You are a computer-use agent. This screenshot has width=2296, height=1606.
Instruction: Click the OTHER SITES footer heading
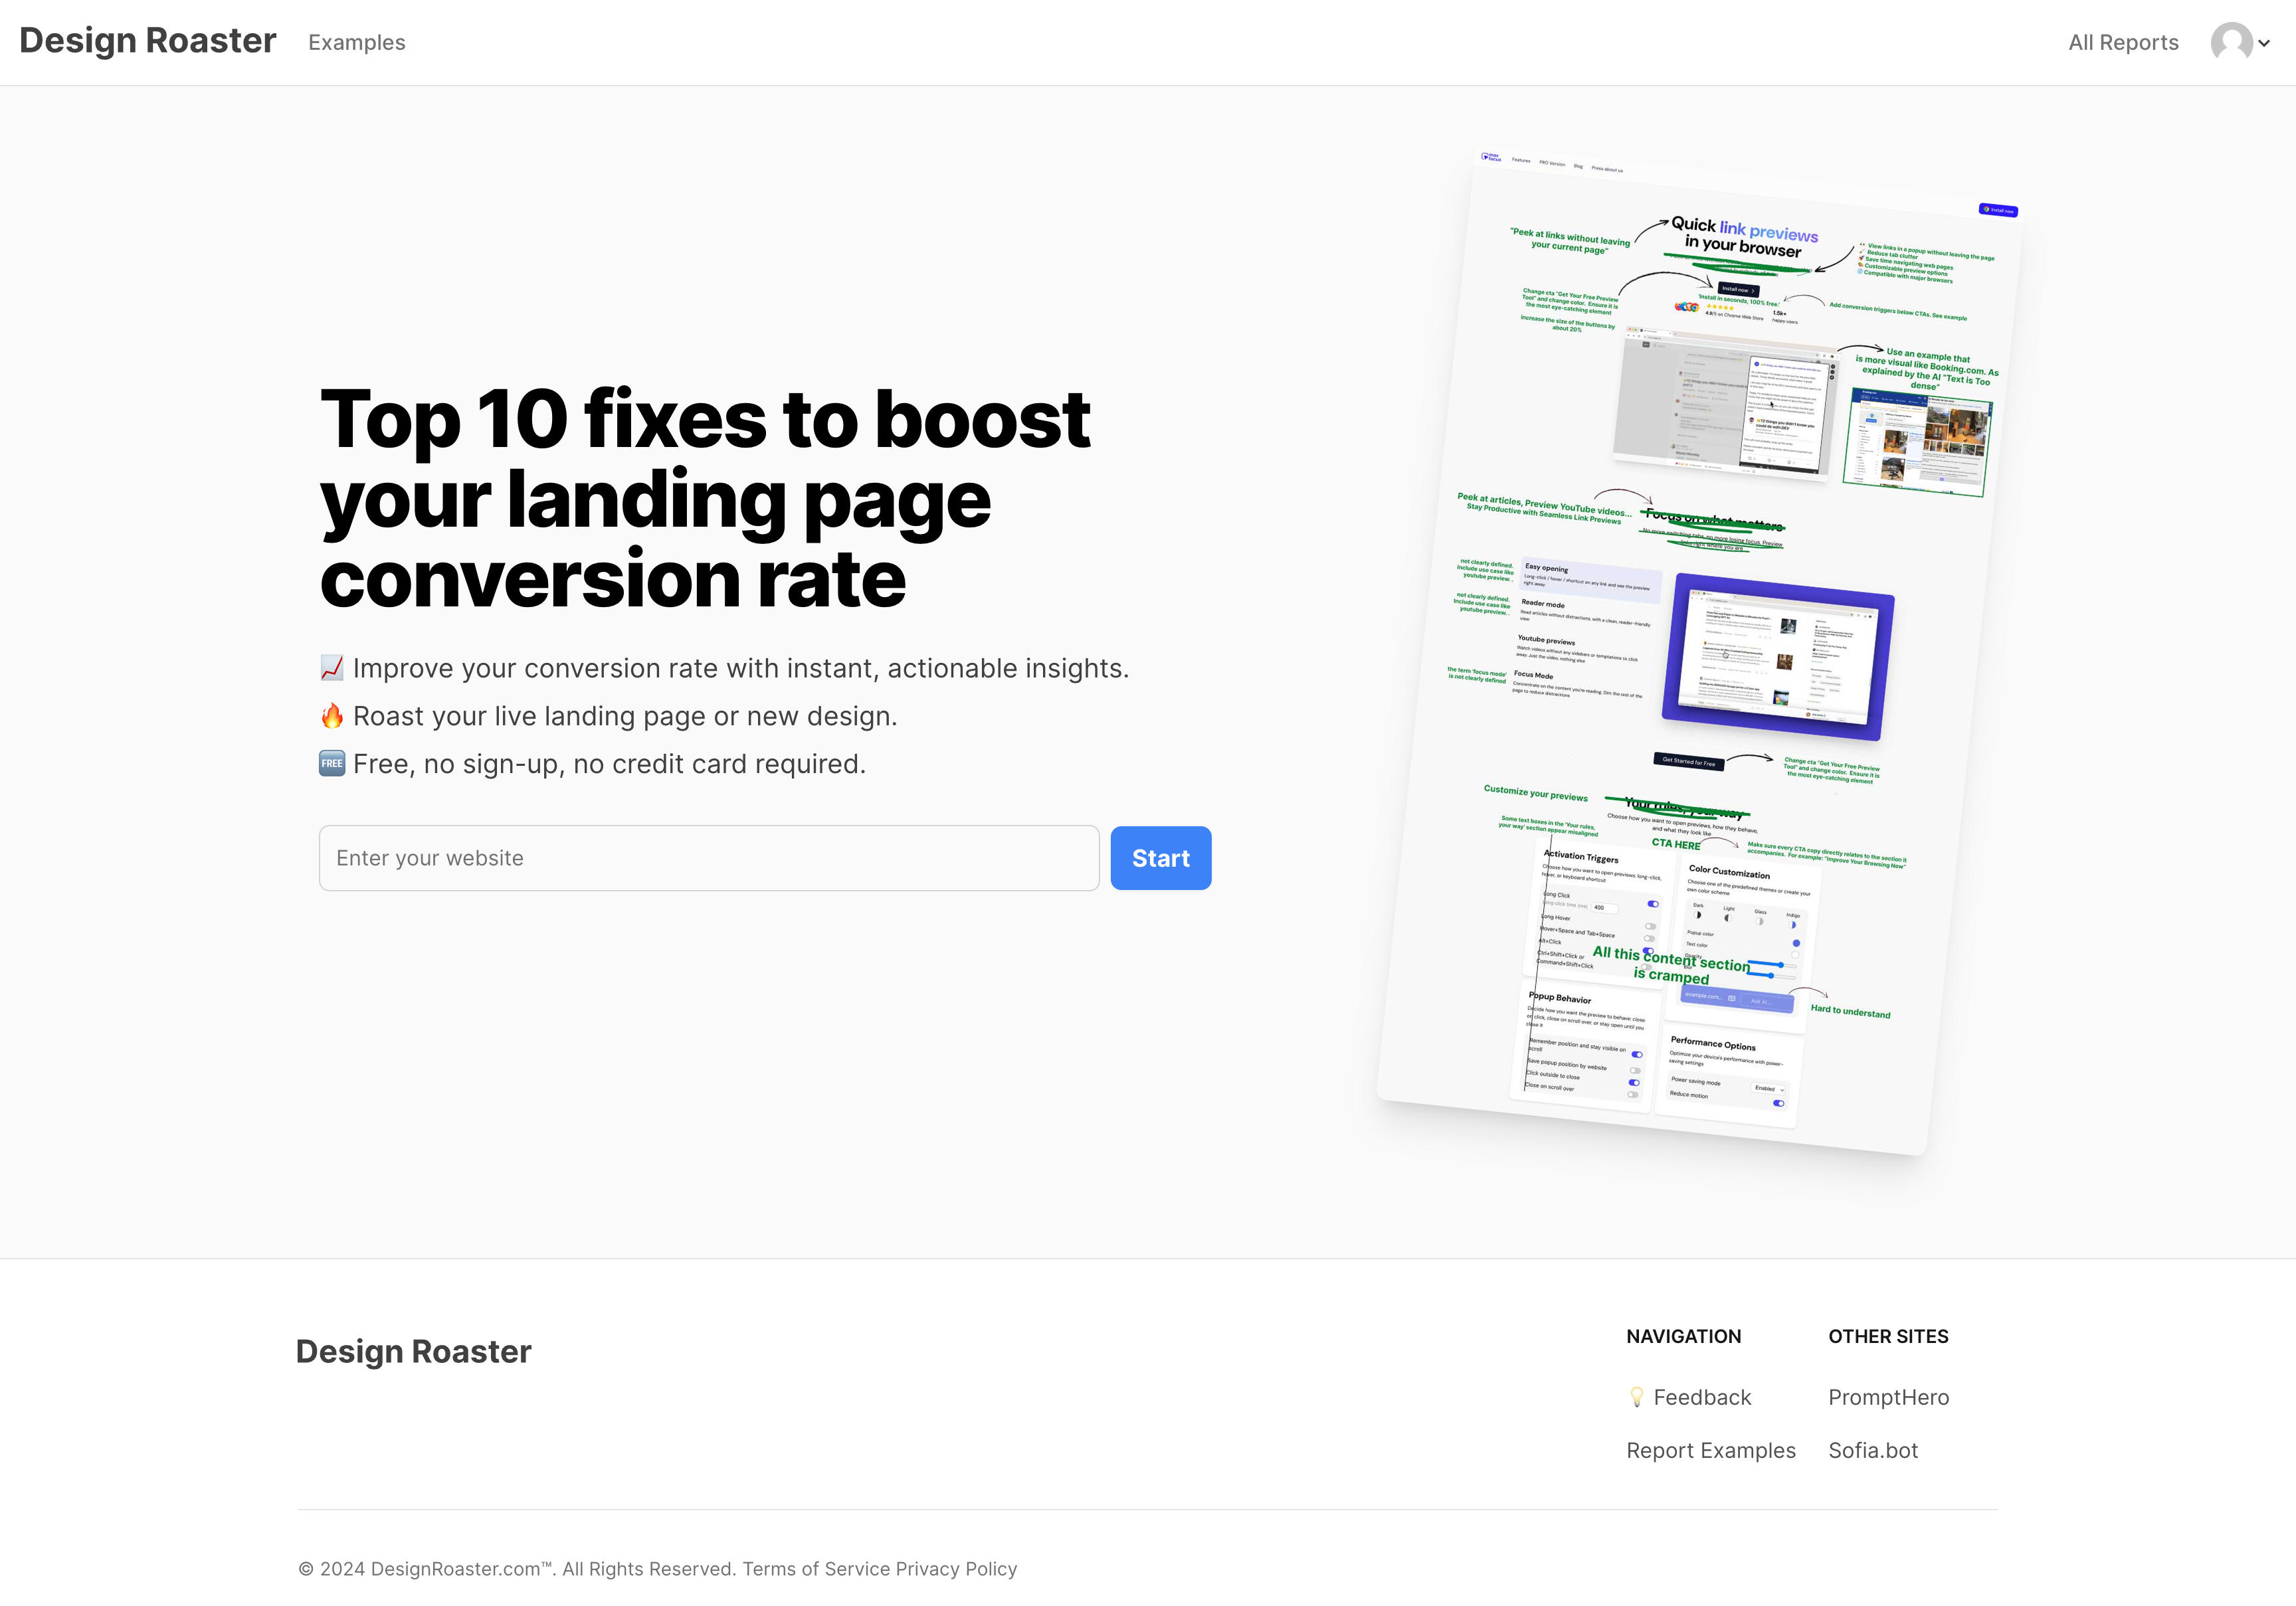click(x=1888, y=1336)
